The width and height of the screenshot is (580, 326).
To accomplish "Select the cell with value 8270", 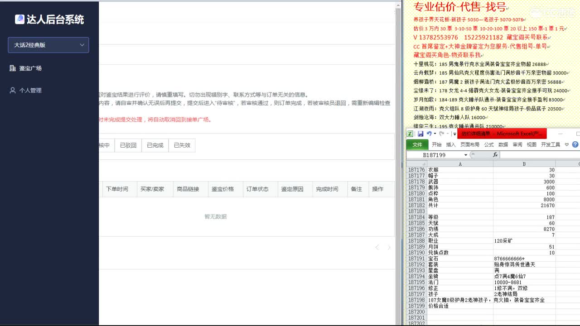I will [524, 229].
